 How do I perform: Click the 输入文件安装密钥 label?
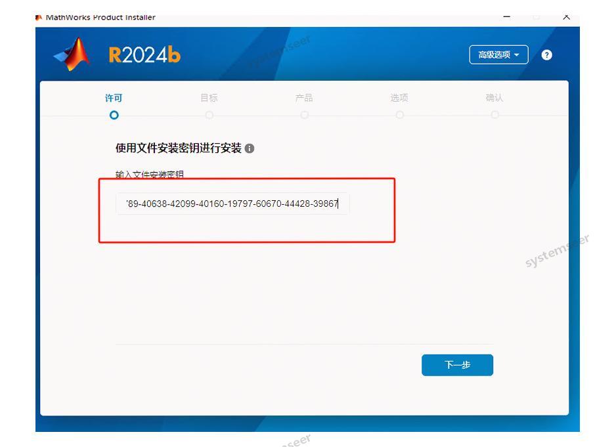click(150, 175)
